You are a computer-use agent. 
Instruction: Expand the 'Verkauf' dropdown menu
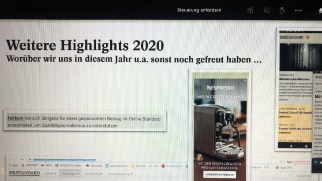51,174
